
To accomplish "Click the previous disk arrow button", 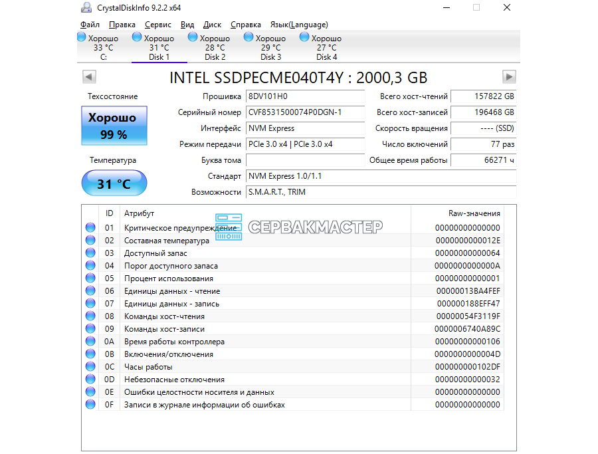I will (x=89, y=76).
